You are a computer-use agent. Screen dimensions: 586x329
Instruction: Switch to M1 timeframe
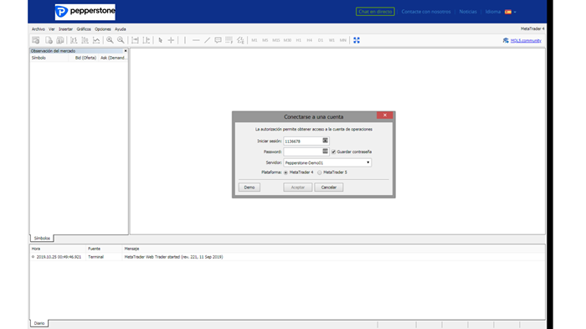pos(254,40)
